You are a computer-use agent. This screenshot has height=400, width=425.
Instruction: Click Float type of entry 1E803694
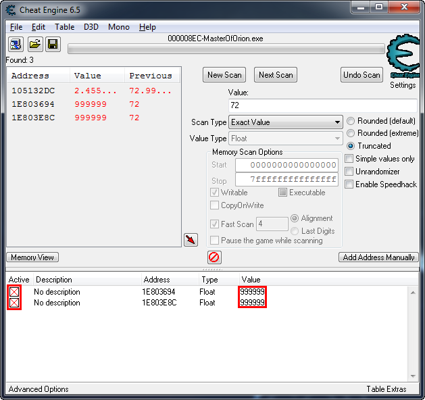[207, 292]
